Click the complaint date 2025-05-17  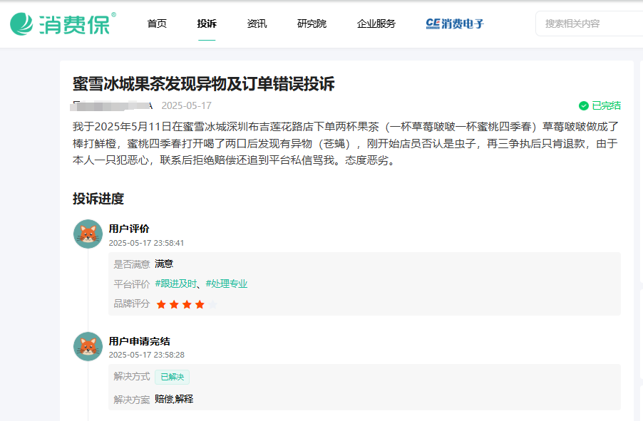pyautogui.click(x=187, y=105)
